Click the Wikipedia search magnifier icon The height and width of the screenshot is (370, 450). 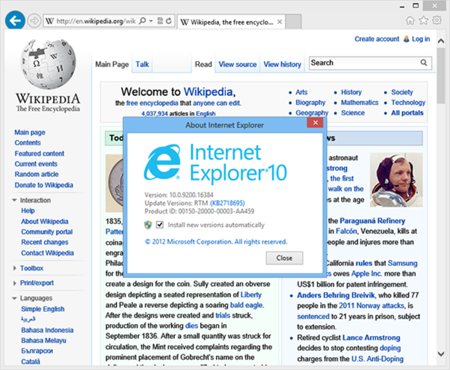pos(424,63)
